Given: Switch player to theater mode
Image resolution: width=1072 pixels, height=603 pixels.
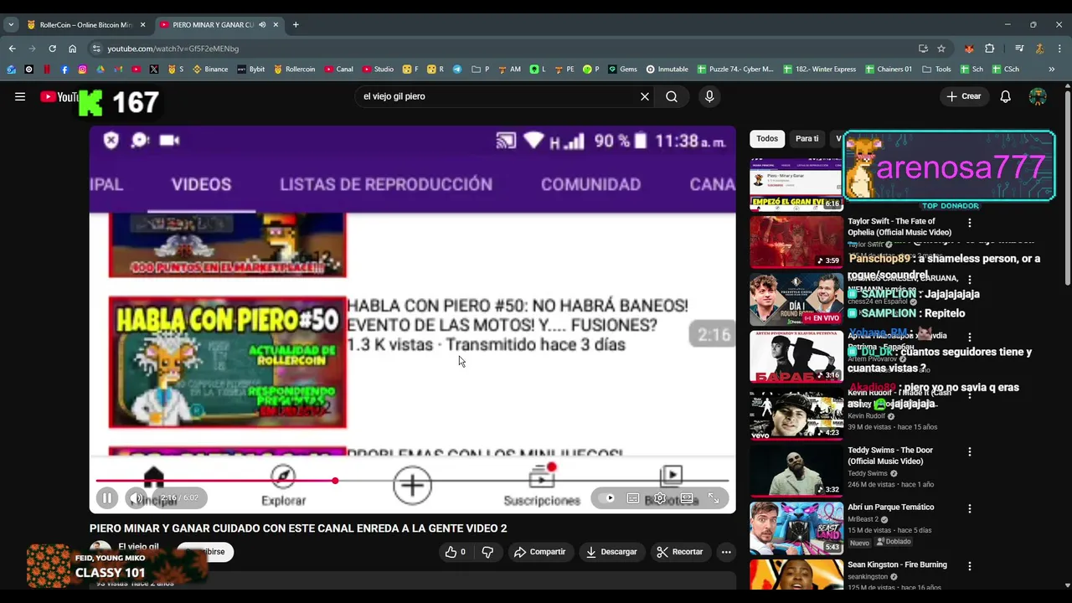Looking at the screenshot, I should click(x=687, y=498).
